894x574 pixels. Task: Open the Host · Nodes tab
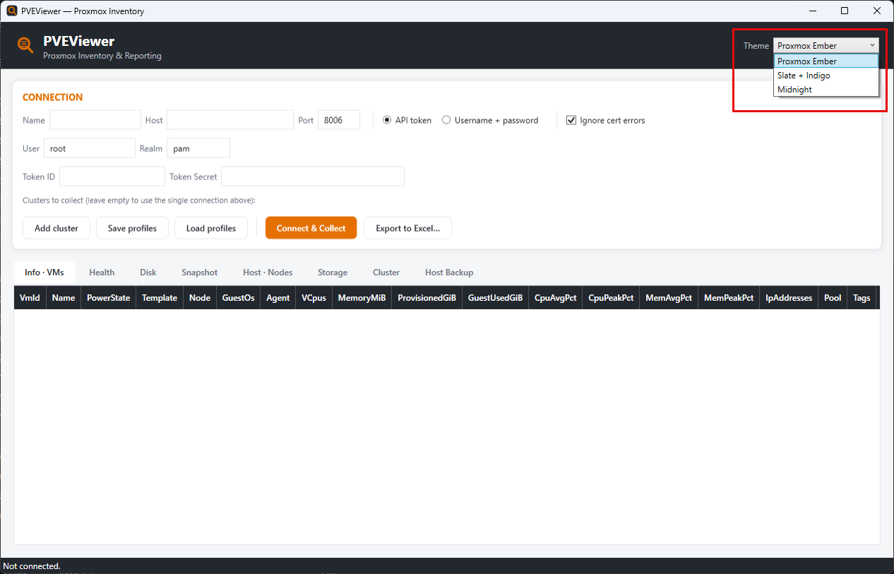(268, 273)
